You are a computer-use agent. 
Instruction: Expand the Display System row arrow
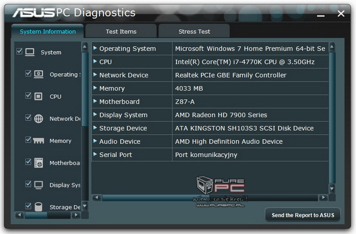click(95, 114)
